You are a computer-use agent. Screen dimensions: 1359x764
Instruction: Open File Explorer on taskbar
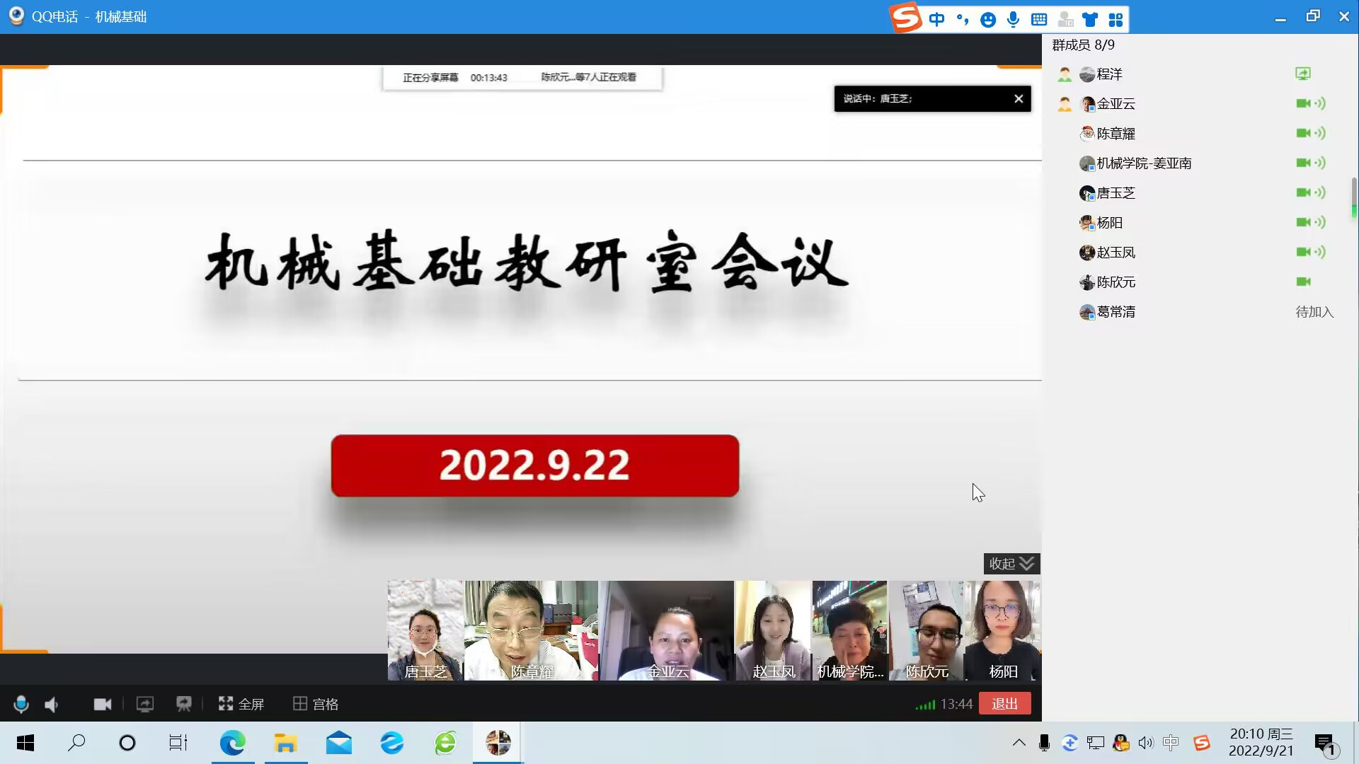tap(286, 743)
